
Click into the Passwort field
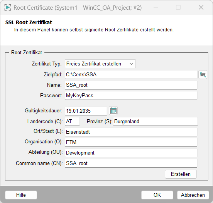coord(131,96)
